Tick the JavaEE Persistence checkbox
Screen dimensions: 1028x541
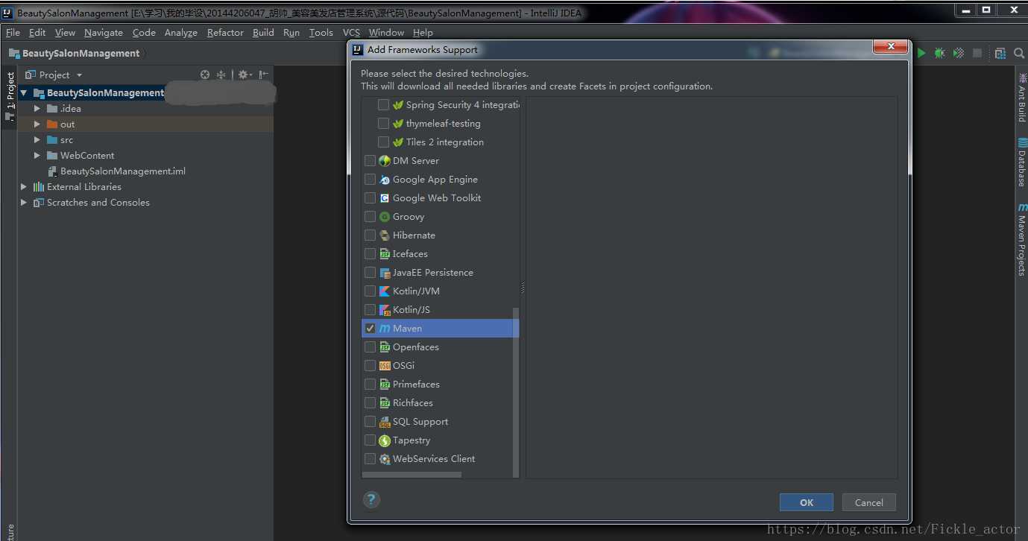(370, 272)
